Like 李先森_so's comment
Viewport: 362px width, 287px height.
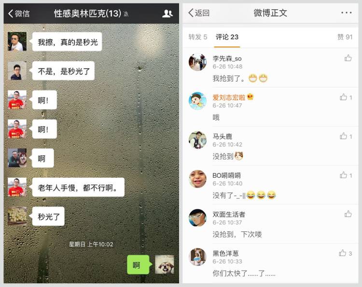(x=348, y=58)
